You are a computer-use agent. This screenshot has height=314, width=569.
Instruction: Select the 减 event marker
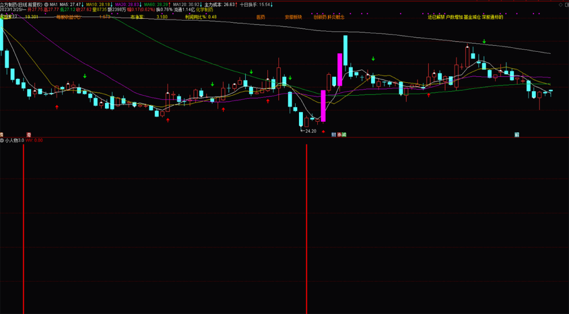click(x=344, y=134)
